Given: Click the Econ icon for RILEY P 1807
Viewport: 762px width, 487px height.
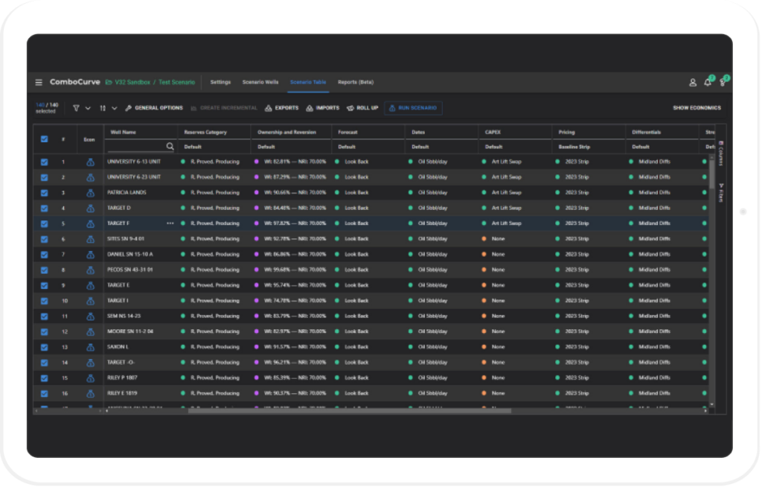Looking at the screenshot, I should (x=90, y=378).
